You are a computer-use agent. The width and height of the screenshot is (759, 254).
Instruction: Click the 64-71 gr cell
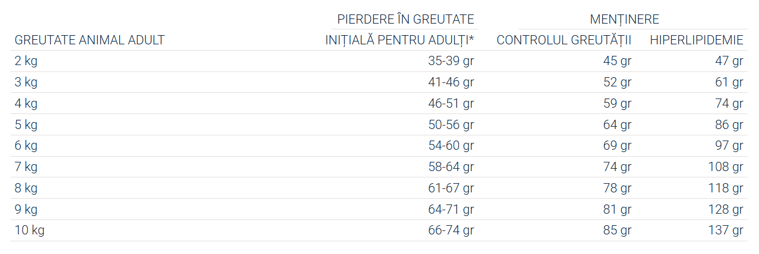(451, 209)
